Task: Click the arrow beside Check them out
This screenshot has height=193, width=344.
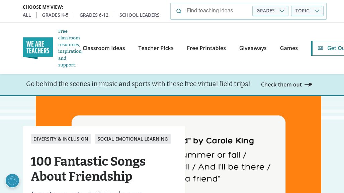Action: tap(308, 84)
